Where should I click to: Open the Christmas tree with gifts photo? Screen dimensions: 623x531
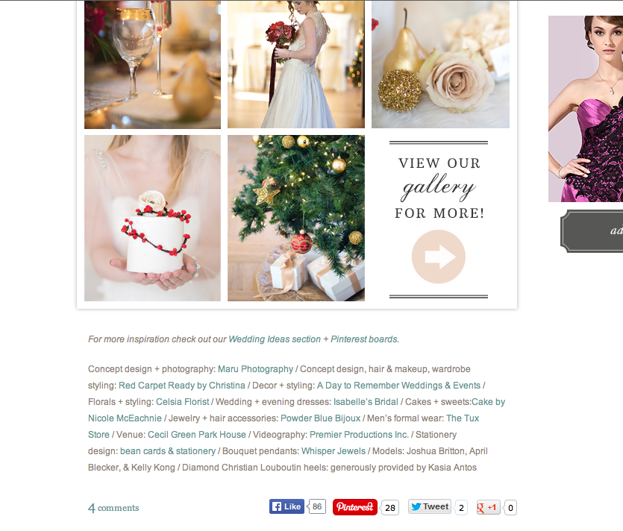[x=296, y=218]
